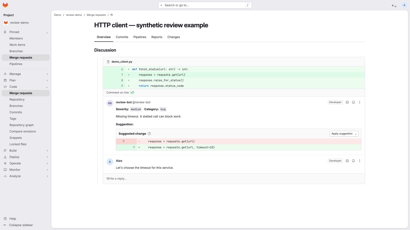The image size is (410, 230).
Task: Click Alex's avatar in the discussion
Action: click(110, 162)
